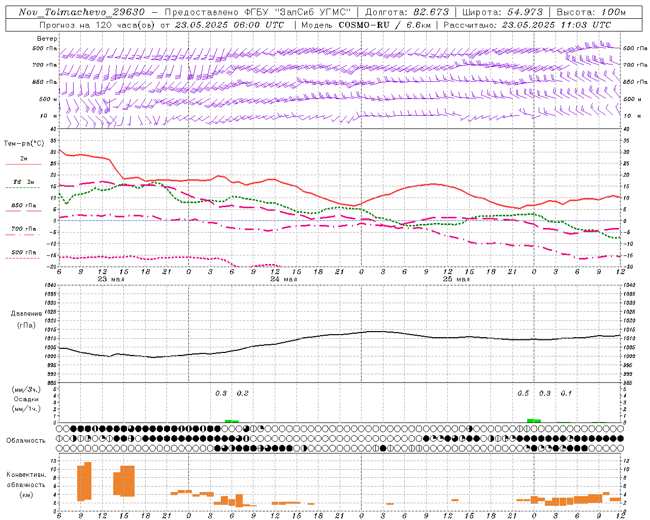Image resolution: width=650 pixels, height=520 pixels.
Task: Click the '23 мая' date label
Action: [111, 279]
